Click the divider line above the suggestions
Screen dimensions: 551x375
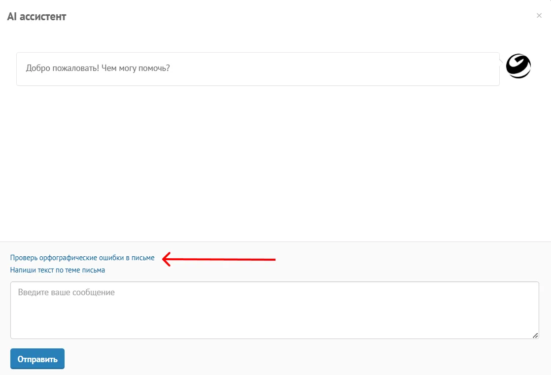coord(275,241)
